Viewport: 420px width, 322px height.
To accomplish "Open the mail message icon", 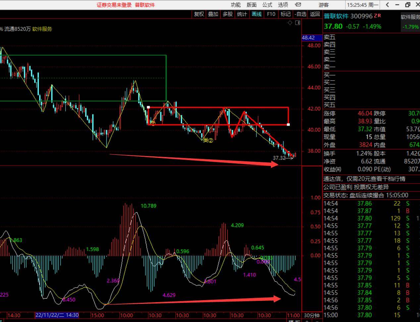I will click(298, 5).
